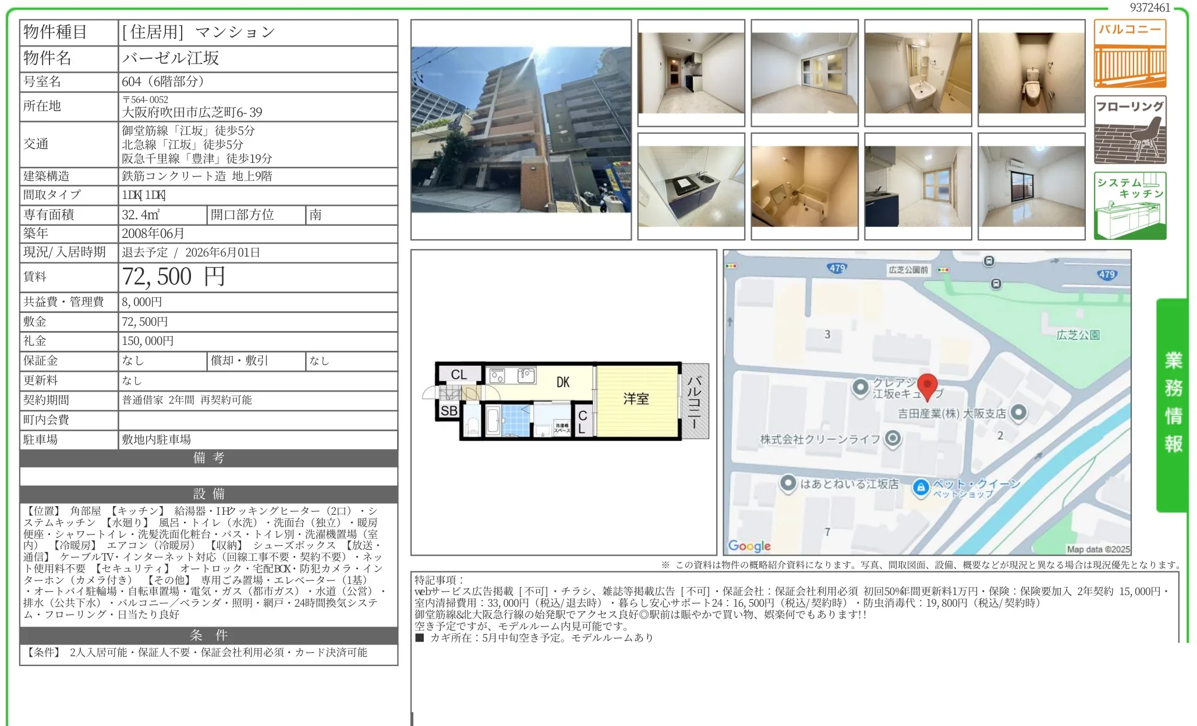Open the washbasin photo thumbnail
1197x726 pixels.
(x=918, y=73)
